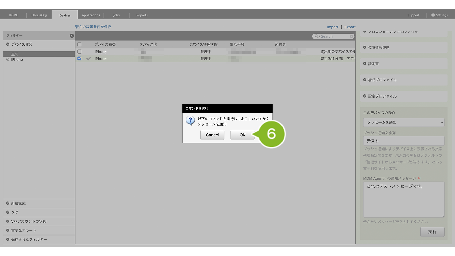Click 管理中 status in first iPhone row
The height and width of the screenshot is (256, 455).
206,52
